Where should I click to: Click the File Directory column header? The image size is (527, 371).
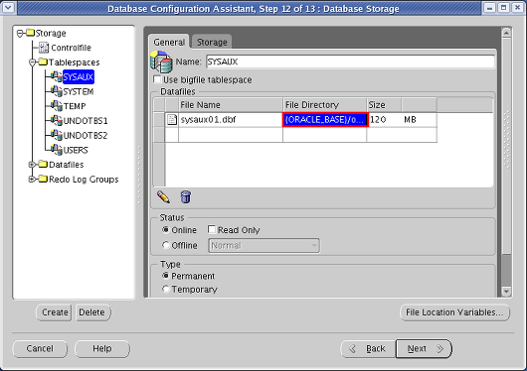(325, 105)
